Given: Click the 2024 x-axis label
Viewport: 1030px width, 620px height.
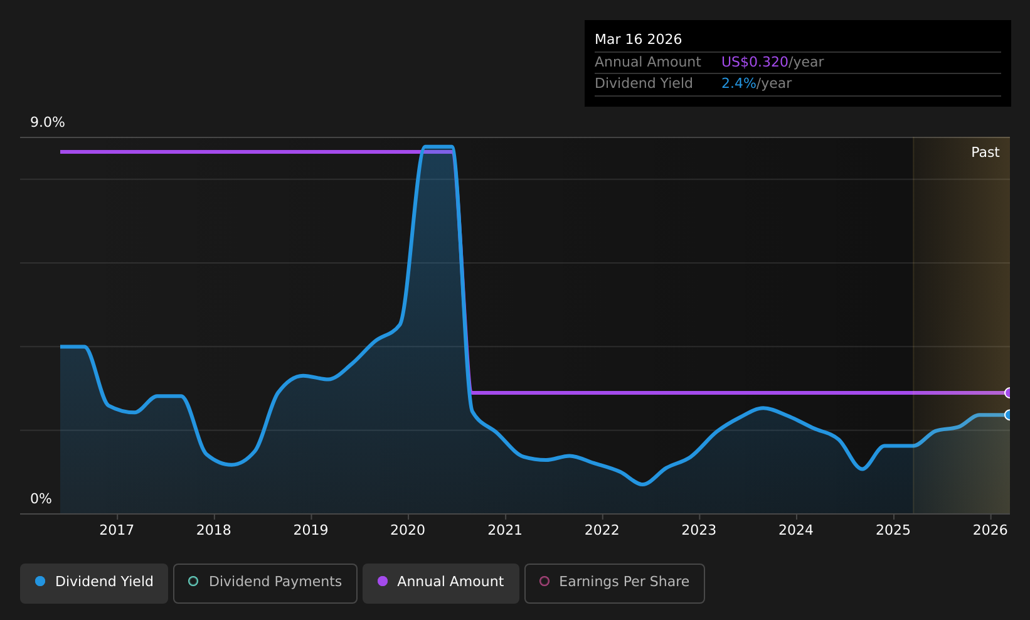Looking at the screenshot, I should pos(796,530).
